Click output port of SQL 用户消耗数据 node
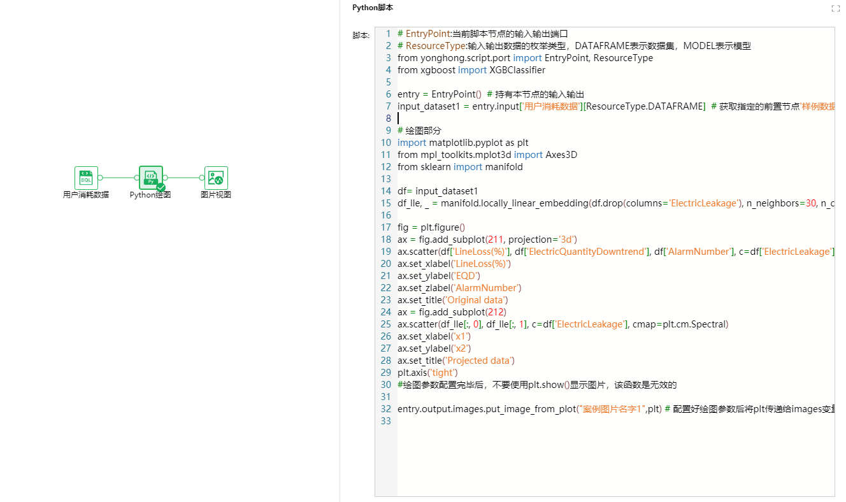 100,178
